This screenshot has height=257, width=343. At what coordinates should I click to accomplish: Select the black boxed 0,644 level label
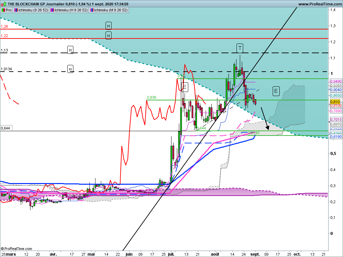coord(5,128)
